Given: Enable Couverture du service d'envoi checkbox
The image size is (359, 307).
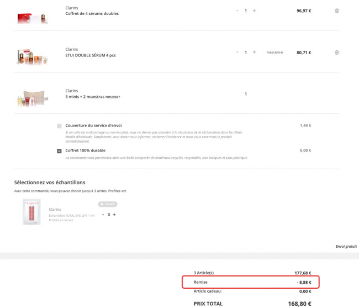Looking at the screenshot, I should [59, 126].
